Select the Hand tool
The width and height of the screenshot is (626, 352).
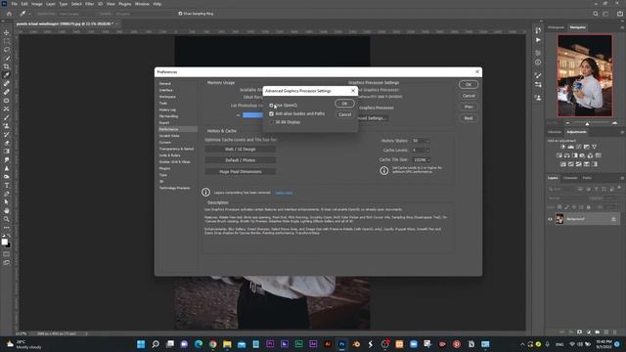tap(7, 210)
